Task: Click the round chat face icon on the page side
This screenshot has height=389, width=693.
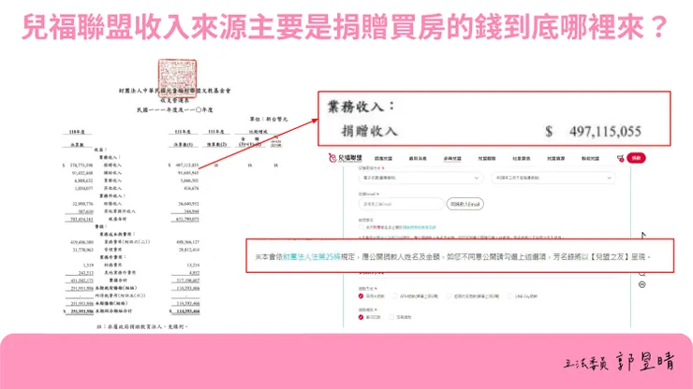Action: tap(642, 285)
